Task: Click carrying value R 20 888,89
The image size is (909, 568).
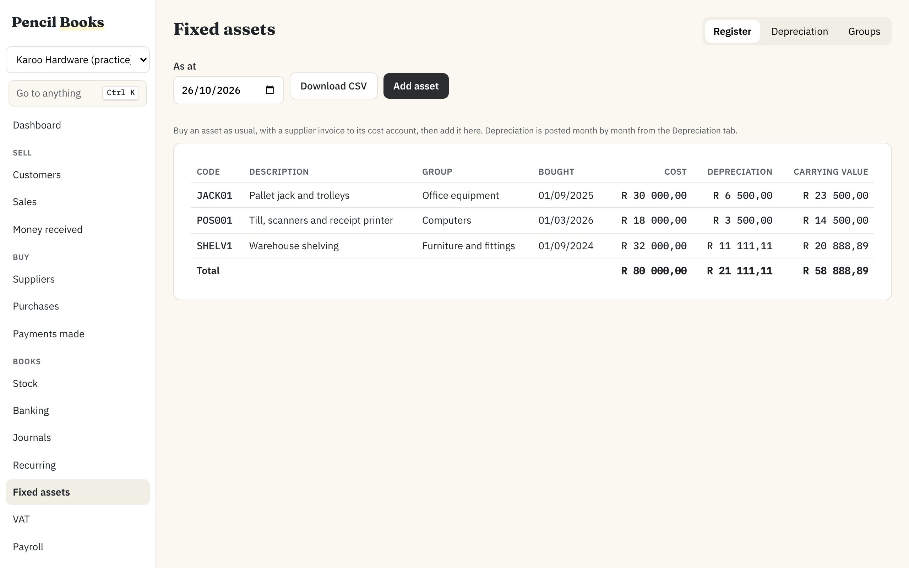Action: point(835,246)
